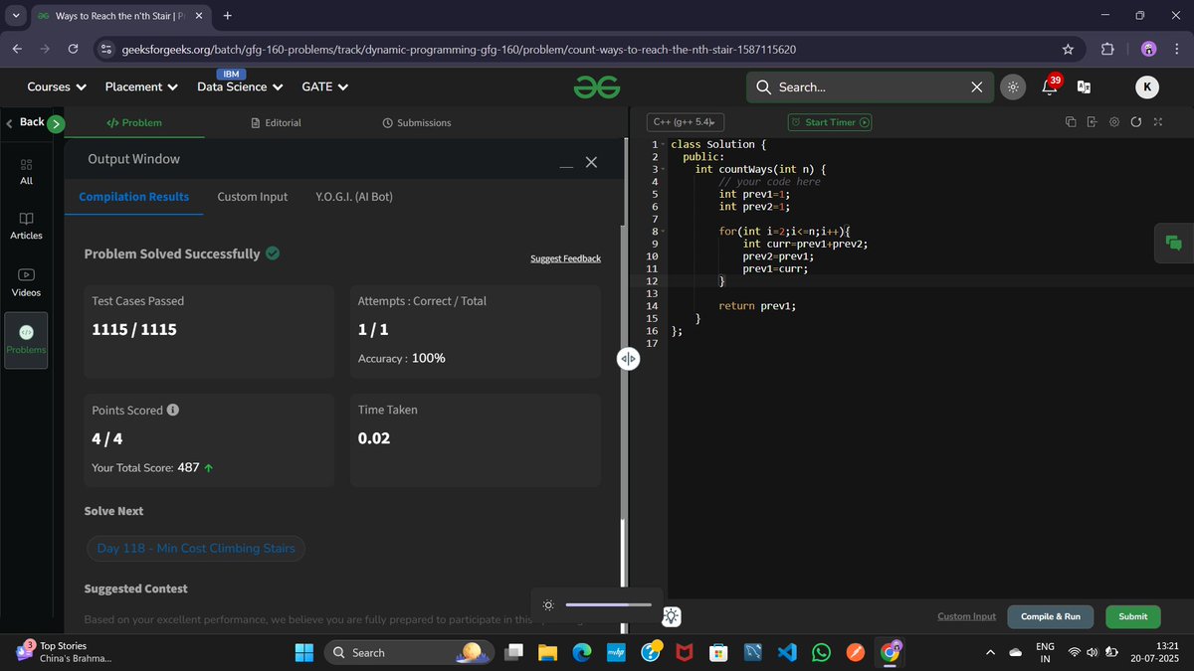Click the Start Timer button
Viewport: 1194px width, 671px height.
click(x=830, y=122)
